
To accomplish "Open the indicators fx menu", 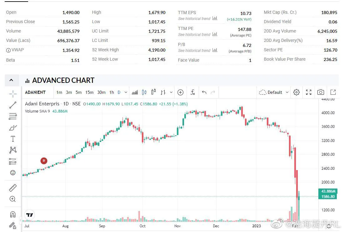I will tap(192, 93).
